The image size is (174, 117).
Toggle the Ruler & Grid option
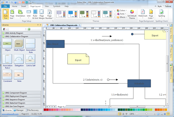pos(35,14)
